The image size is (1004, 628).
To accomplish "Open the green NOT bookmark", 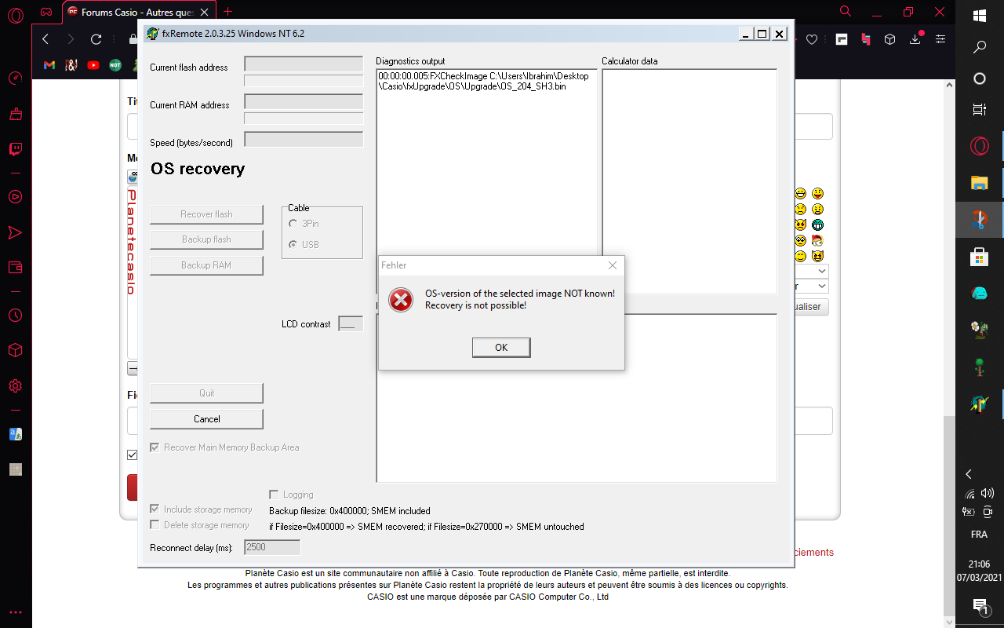I will pos(115,65).
